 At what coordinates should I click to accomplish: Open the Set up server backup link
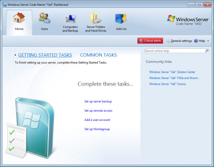coord(98,102)
